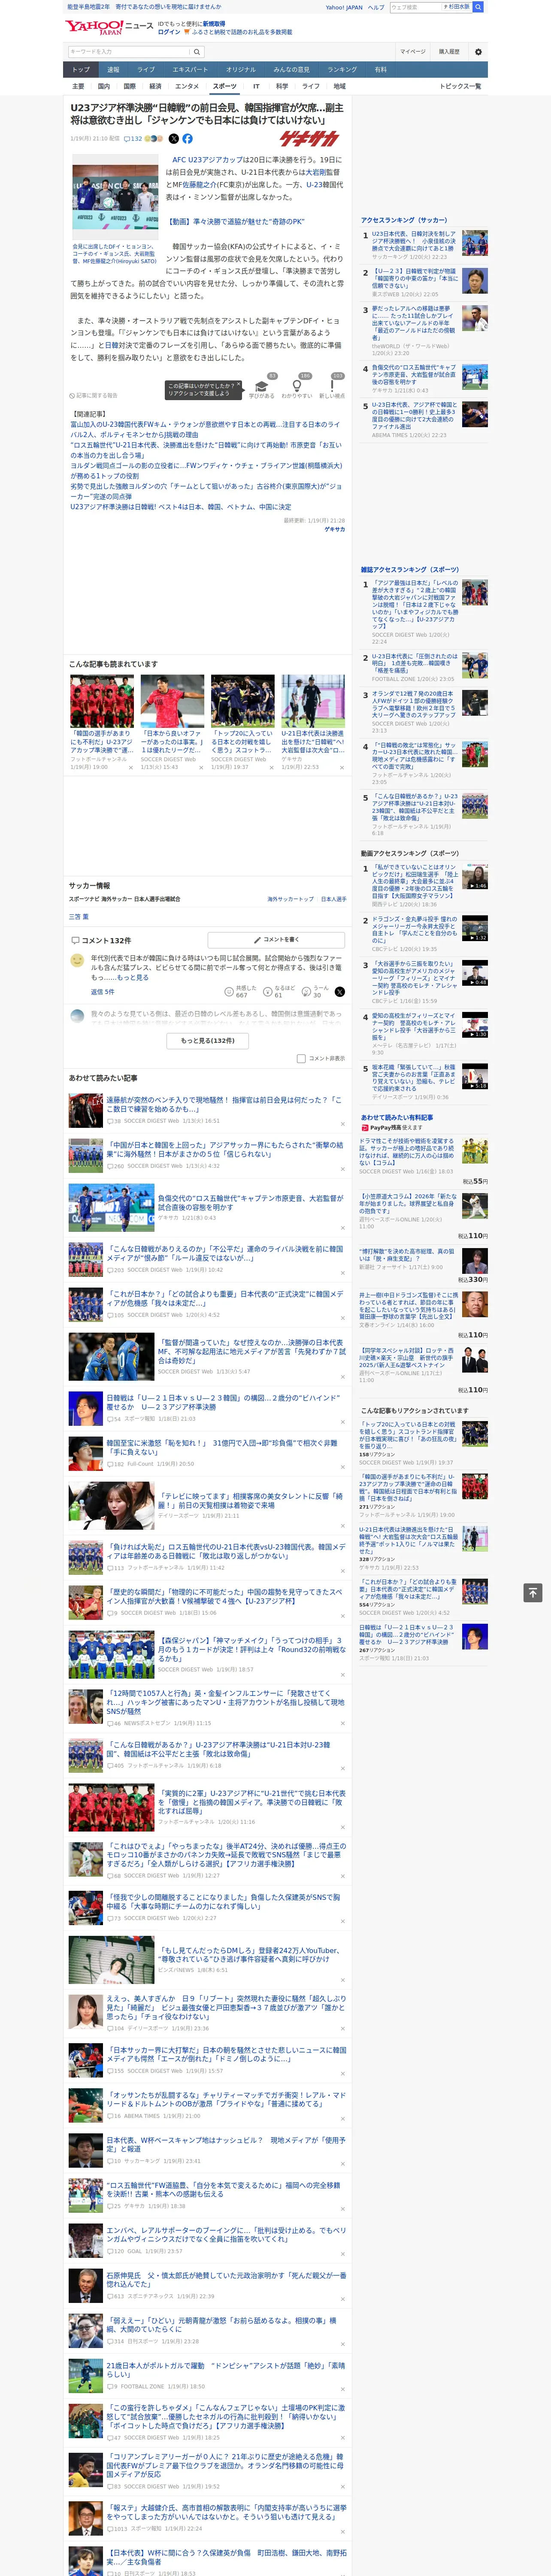This screenshot has width=551, height=2576.
Task: Open 韓国至宝に米激怒 article
Action: point(221,1447)
